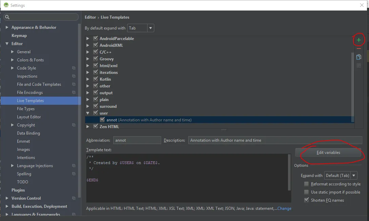This screenshot has height=221, width=369.
Task: Close the Settings dialog
Action: coord(362,5)
